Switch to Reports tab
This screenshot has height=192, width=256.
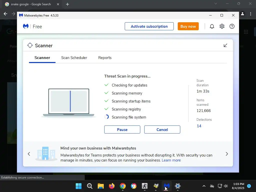pyautogui.click(x=105, y=58)
